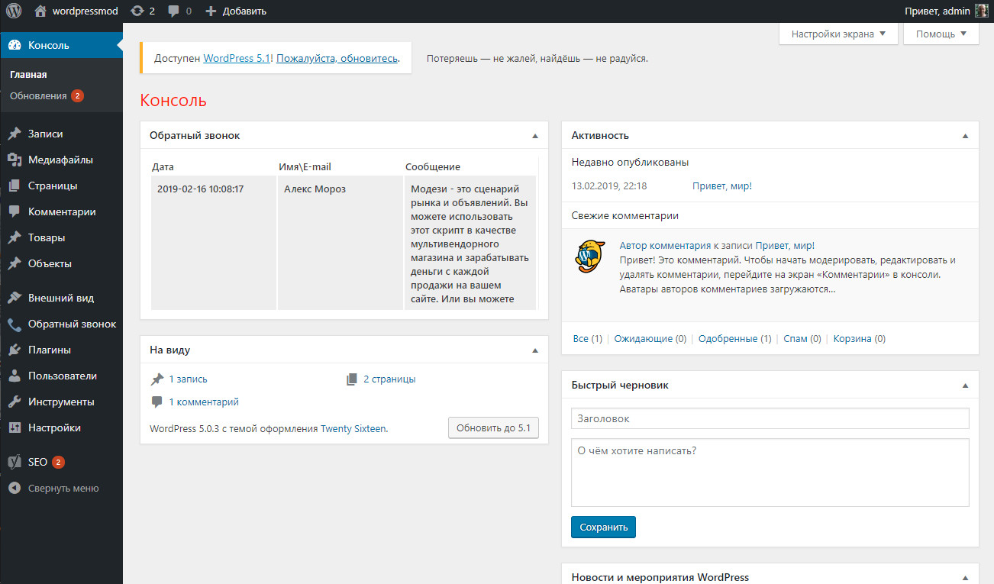
Task: Click the 2019-02-16 10:08:17 date cell
Action: 214,243
